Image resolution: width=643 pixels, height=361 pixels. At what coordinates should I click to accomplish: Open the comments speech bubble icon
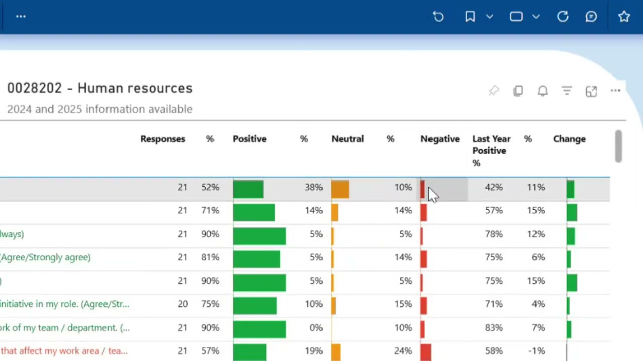(x=591, y=17)
